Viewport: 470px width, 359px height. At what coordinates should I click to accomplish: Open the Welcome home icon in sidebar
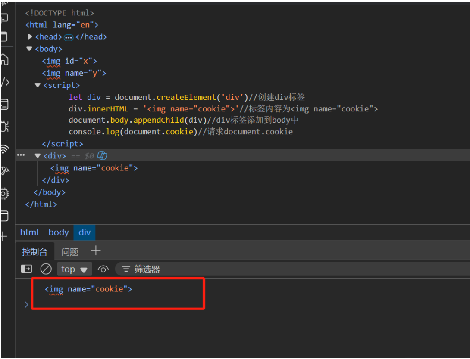click(x=5, y=59)
